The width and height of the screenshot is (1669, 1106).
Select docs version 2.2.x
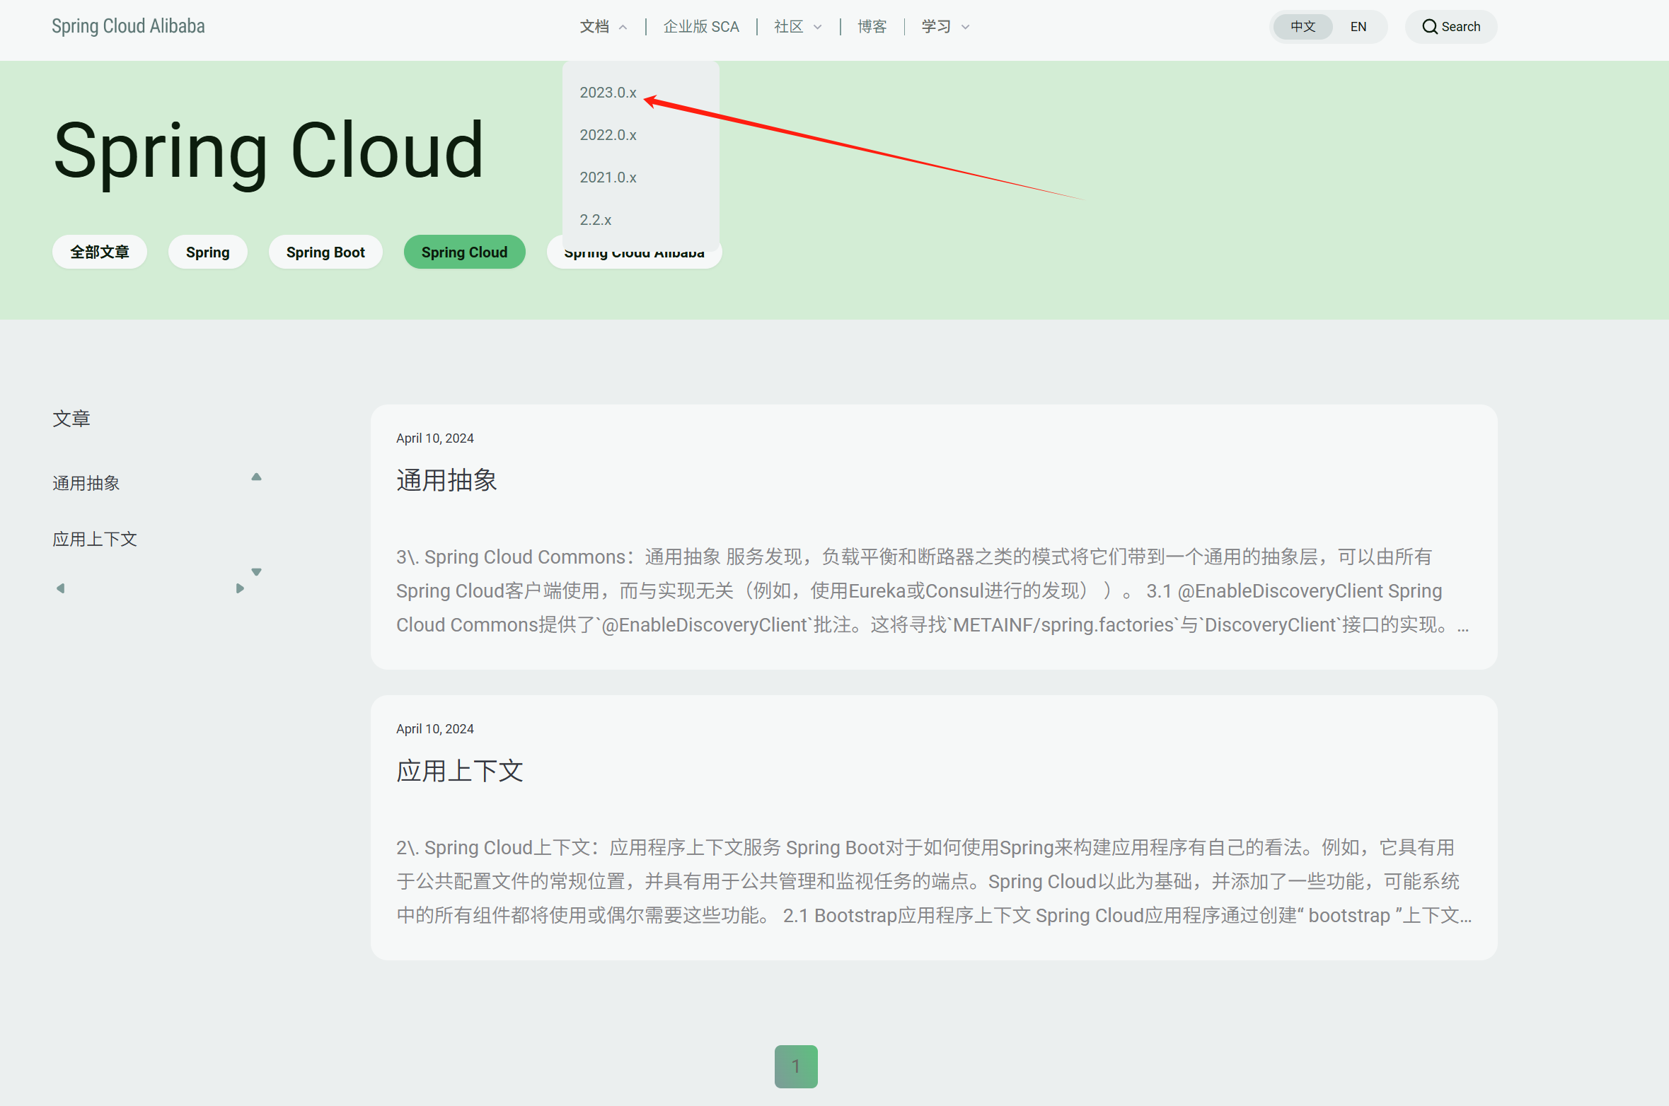[596, 220]
